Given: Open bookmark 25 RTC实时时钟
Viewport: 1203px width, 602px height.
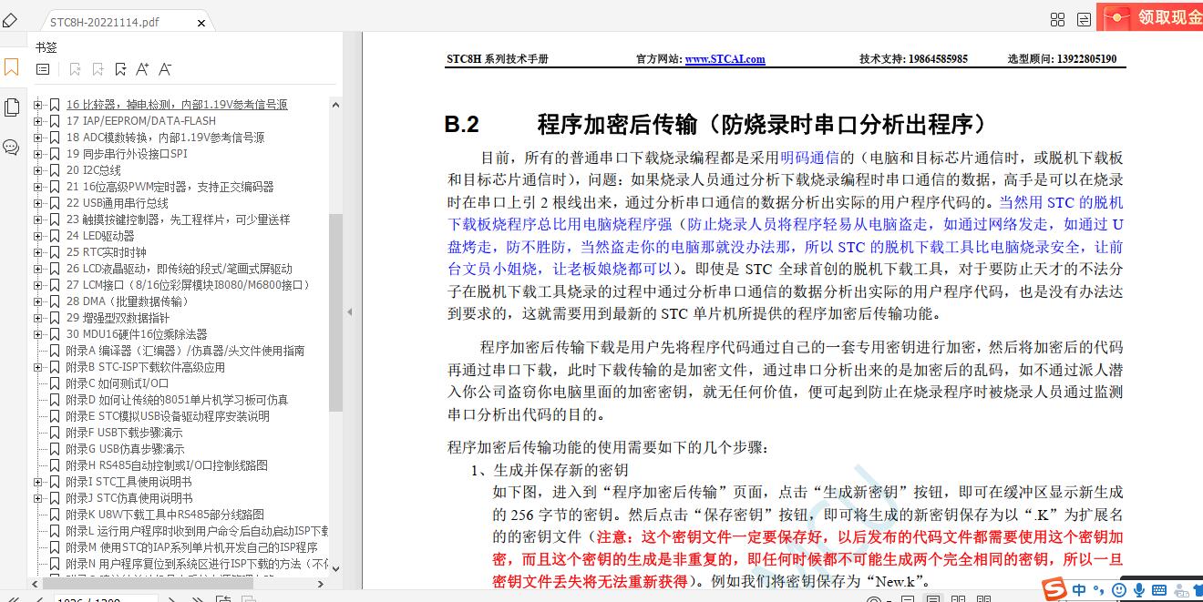Looking at the screenshot, I should tap(106, 252).
